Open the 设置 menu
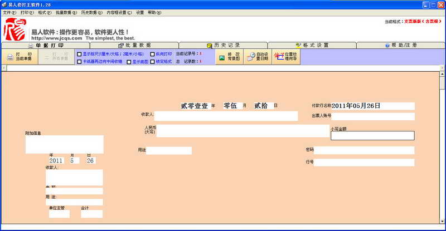The image size is (446, 231). point(140,12)
